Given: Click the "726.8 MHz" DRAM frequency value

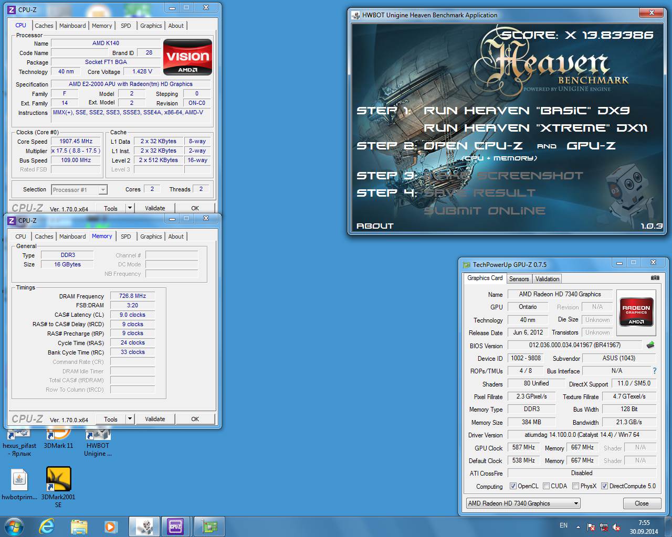Looking at the screenshot, I should [132, 296].
